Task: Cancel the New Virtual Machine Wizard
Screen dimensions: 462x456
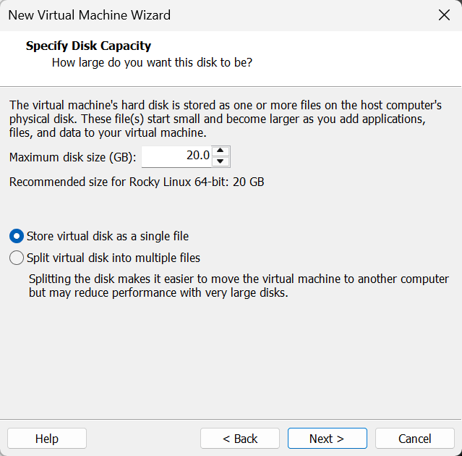Action: pos(415,439)
